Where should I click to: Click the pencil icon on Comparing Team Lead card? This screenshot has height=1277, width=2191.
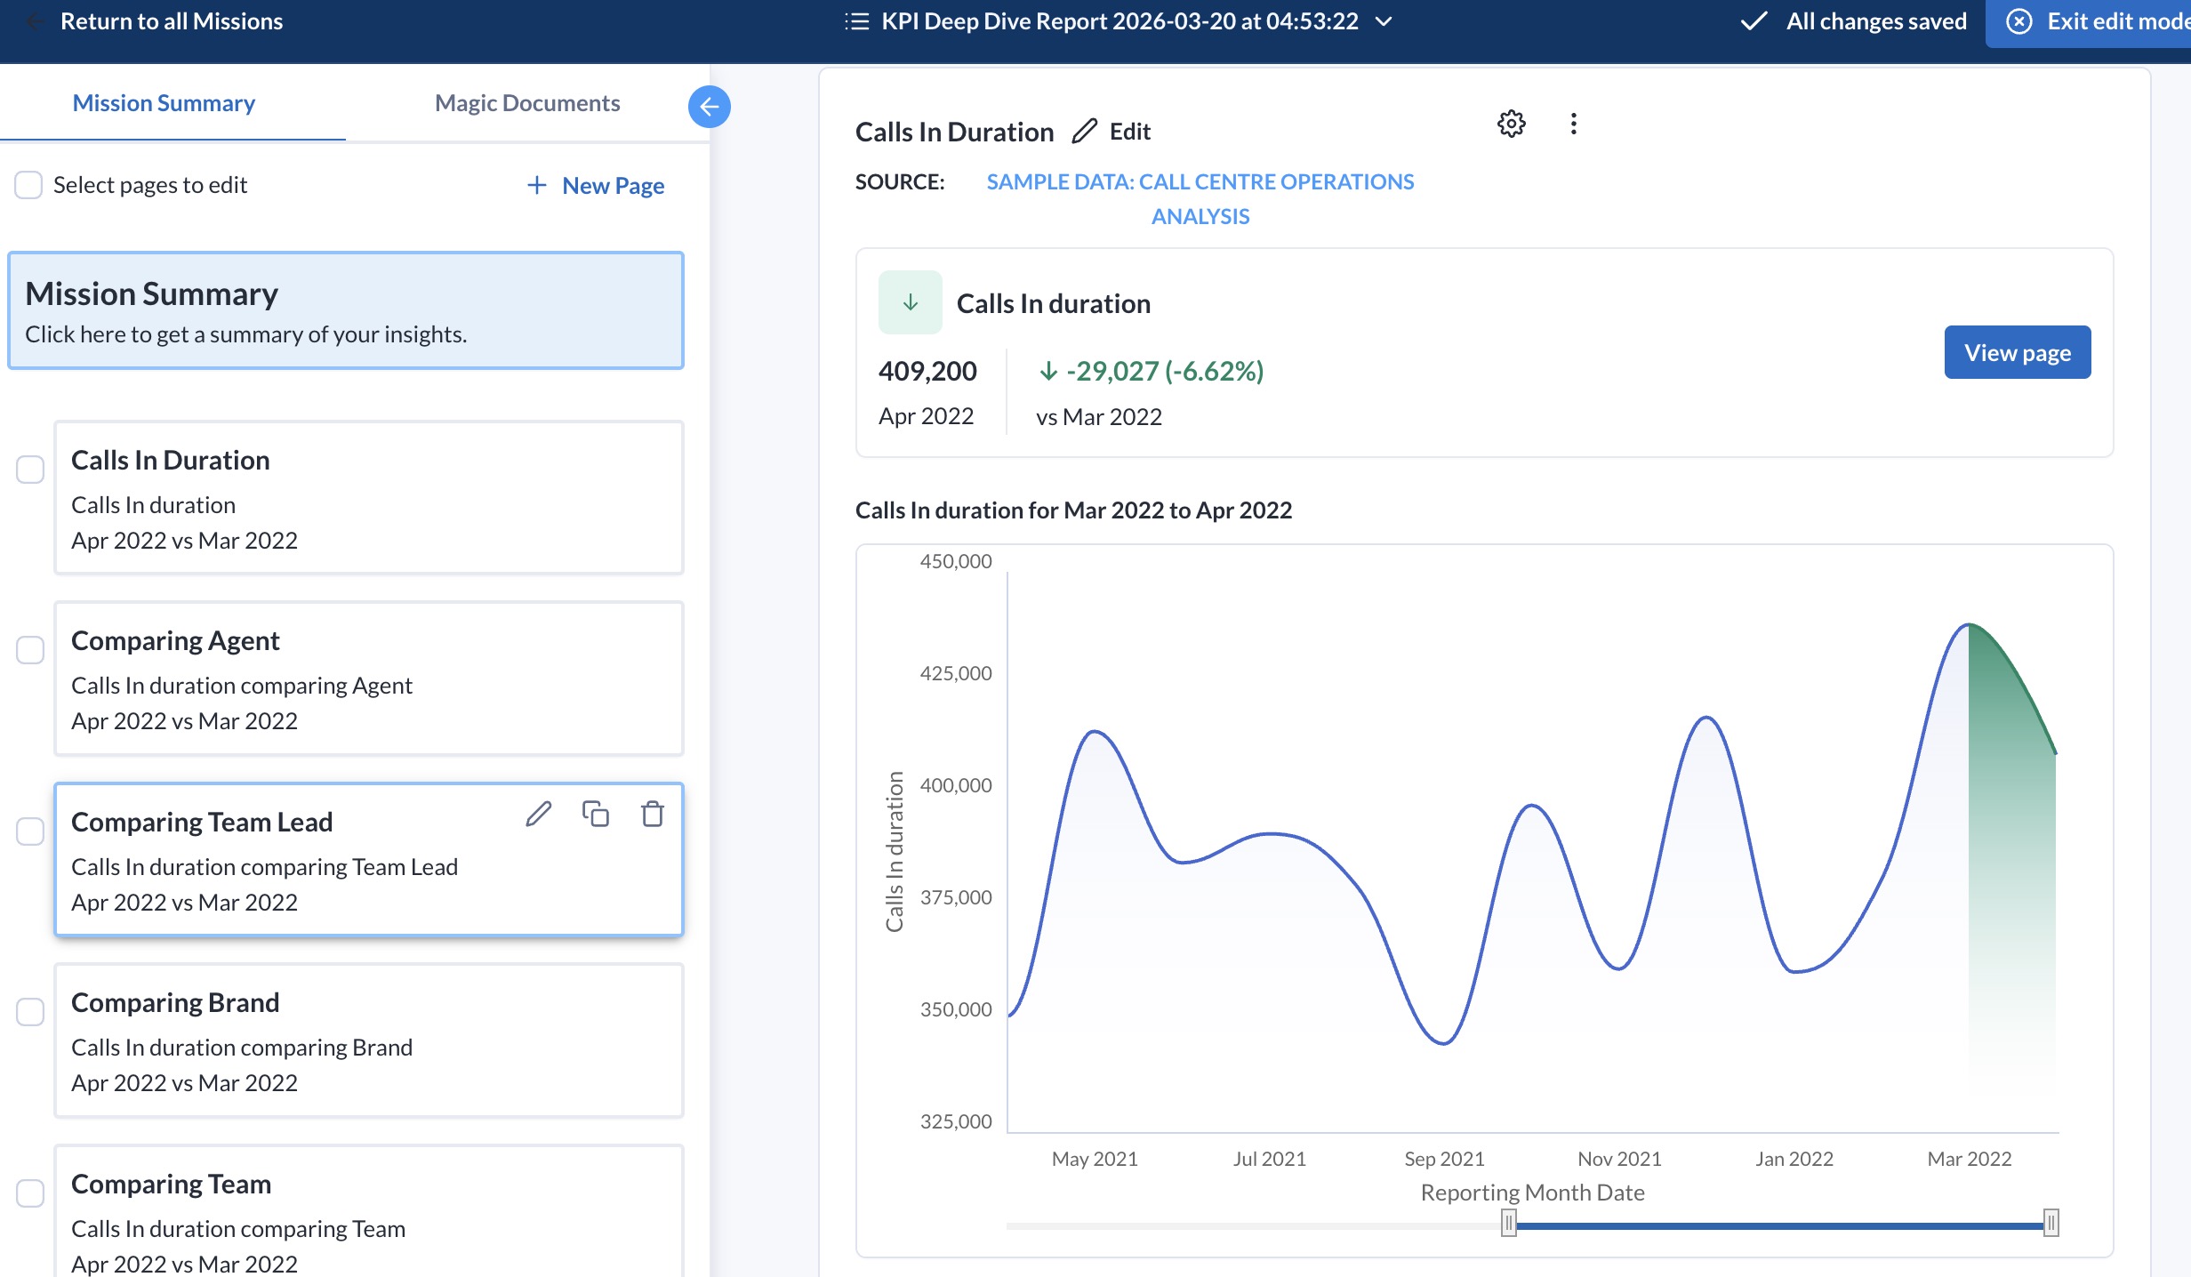pos(538,815)
